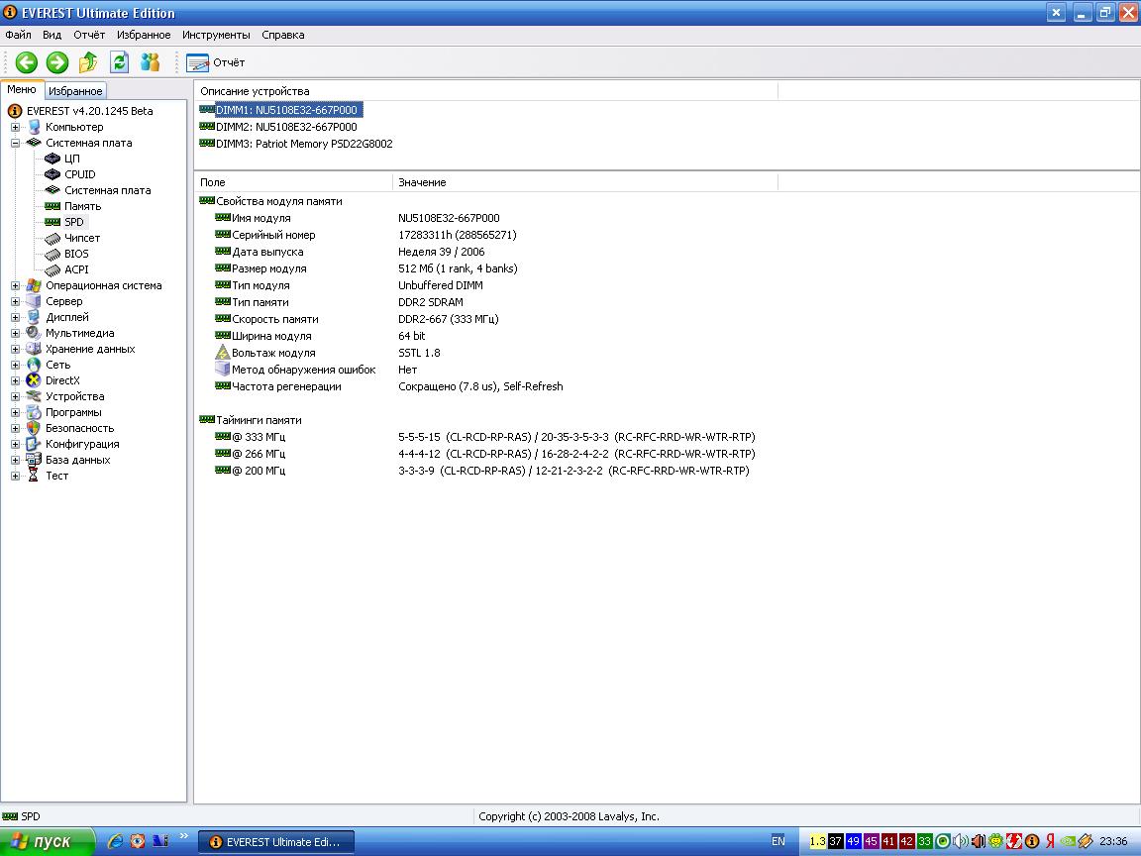
Task: Open the Инструменты menu
Action: point(216,35)
